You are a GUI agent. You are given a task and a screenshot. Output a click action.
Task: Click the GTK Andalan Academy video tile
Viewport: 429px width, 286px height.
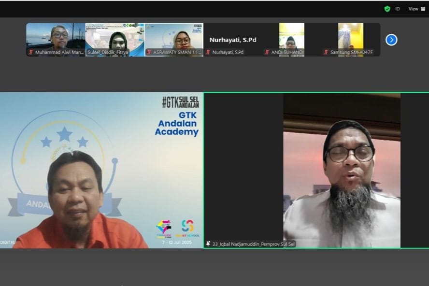click(x=101, y=170)
